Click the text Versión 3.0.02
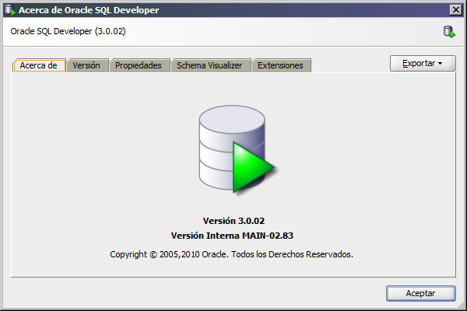This screenshot has height=311, width=467. (x=233, y=221)
